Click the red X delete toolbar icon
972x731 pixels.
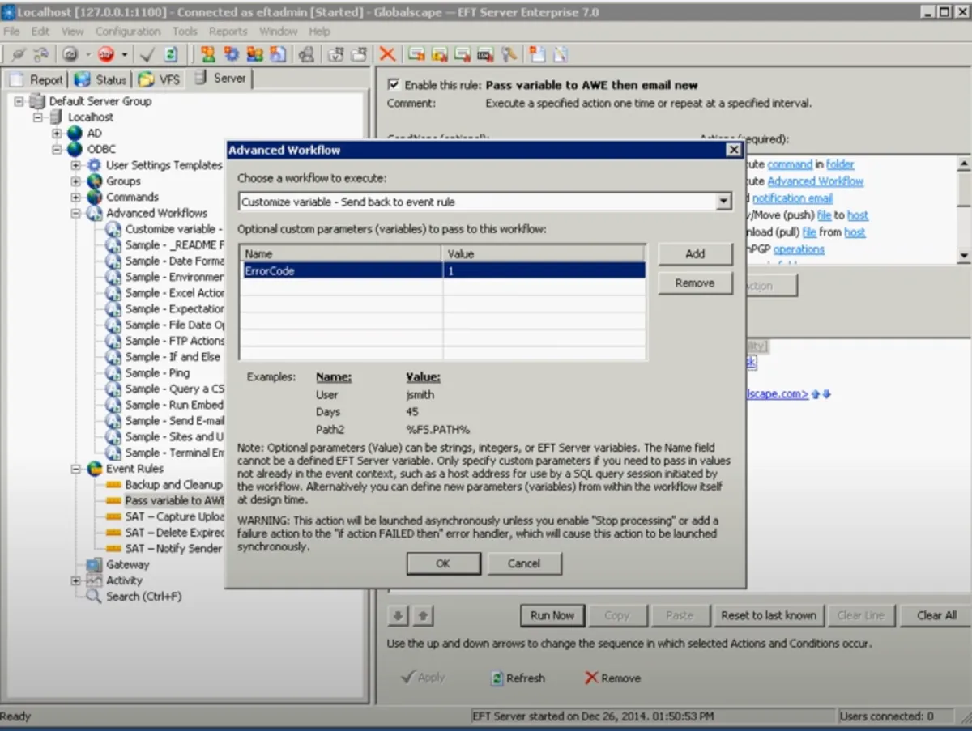[387, 54]
